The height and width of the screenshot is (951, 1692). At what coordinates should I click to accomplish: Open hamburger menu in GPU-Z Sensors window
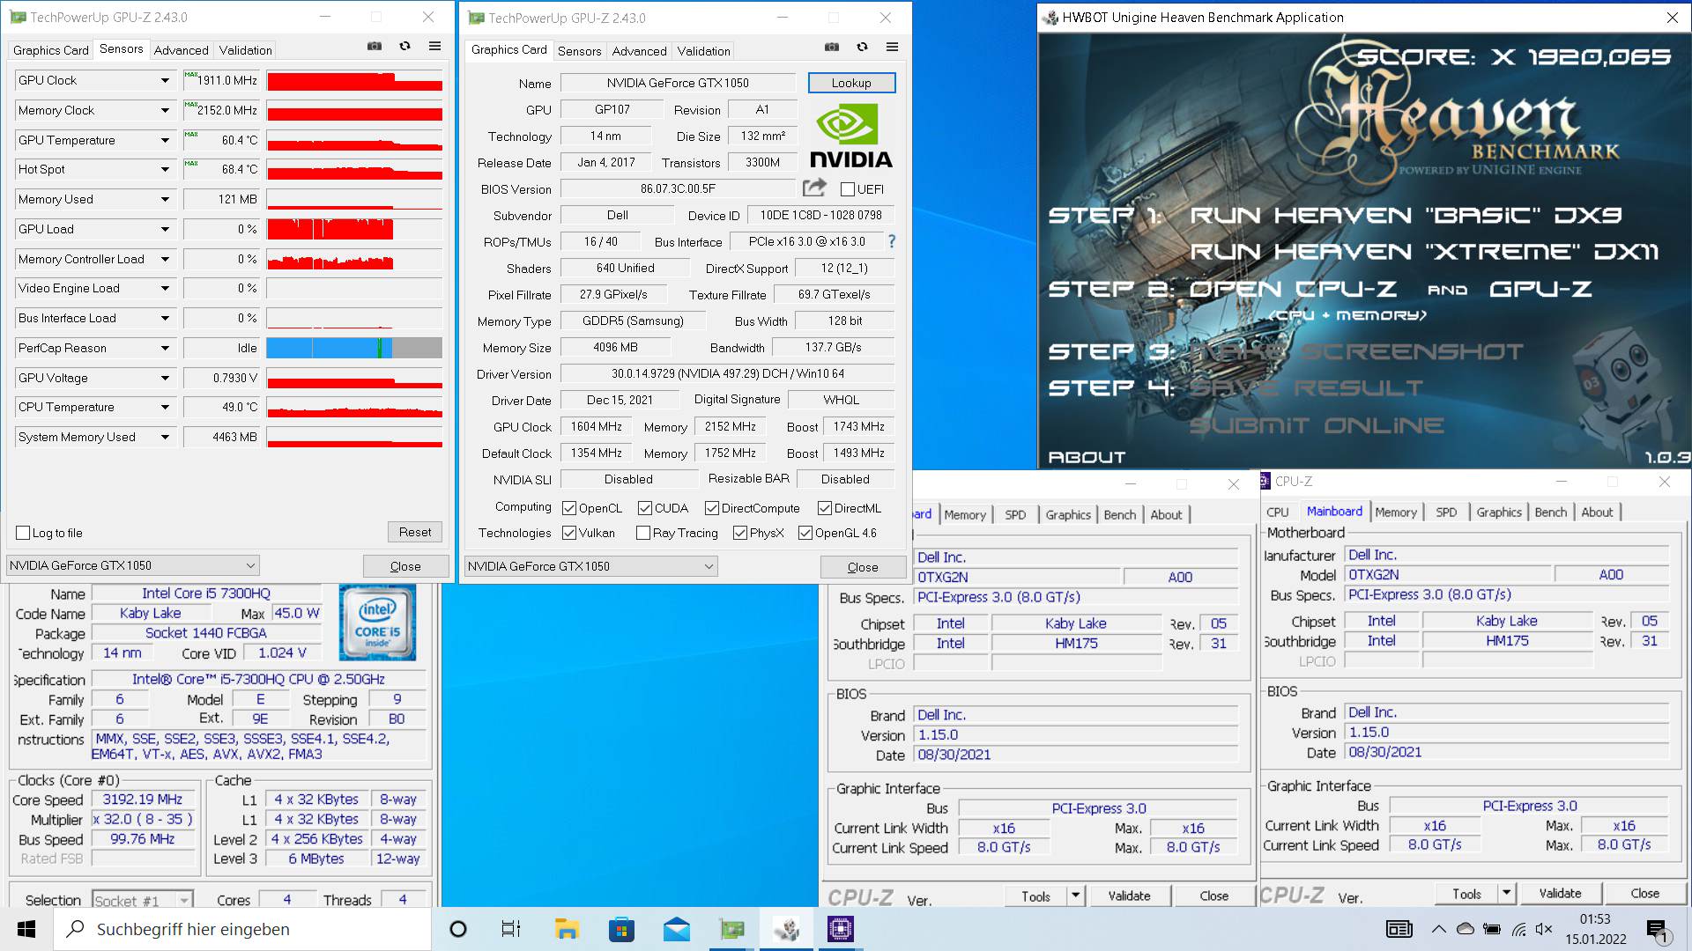tap(434, 47)
